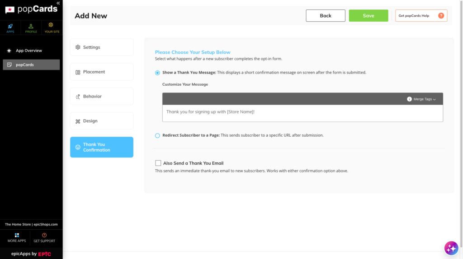Open the Profile tab
Screen dimensions: 463x259
pos(31,28)
